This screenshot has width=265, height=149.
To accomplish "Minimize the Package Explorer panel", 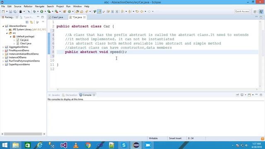I will pyautogui.click(x=38, y=17).
